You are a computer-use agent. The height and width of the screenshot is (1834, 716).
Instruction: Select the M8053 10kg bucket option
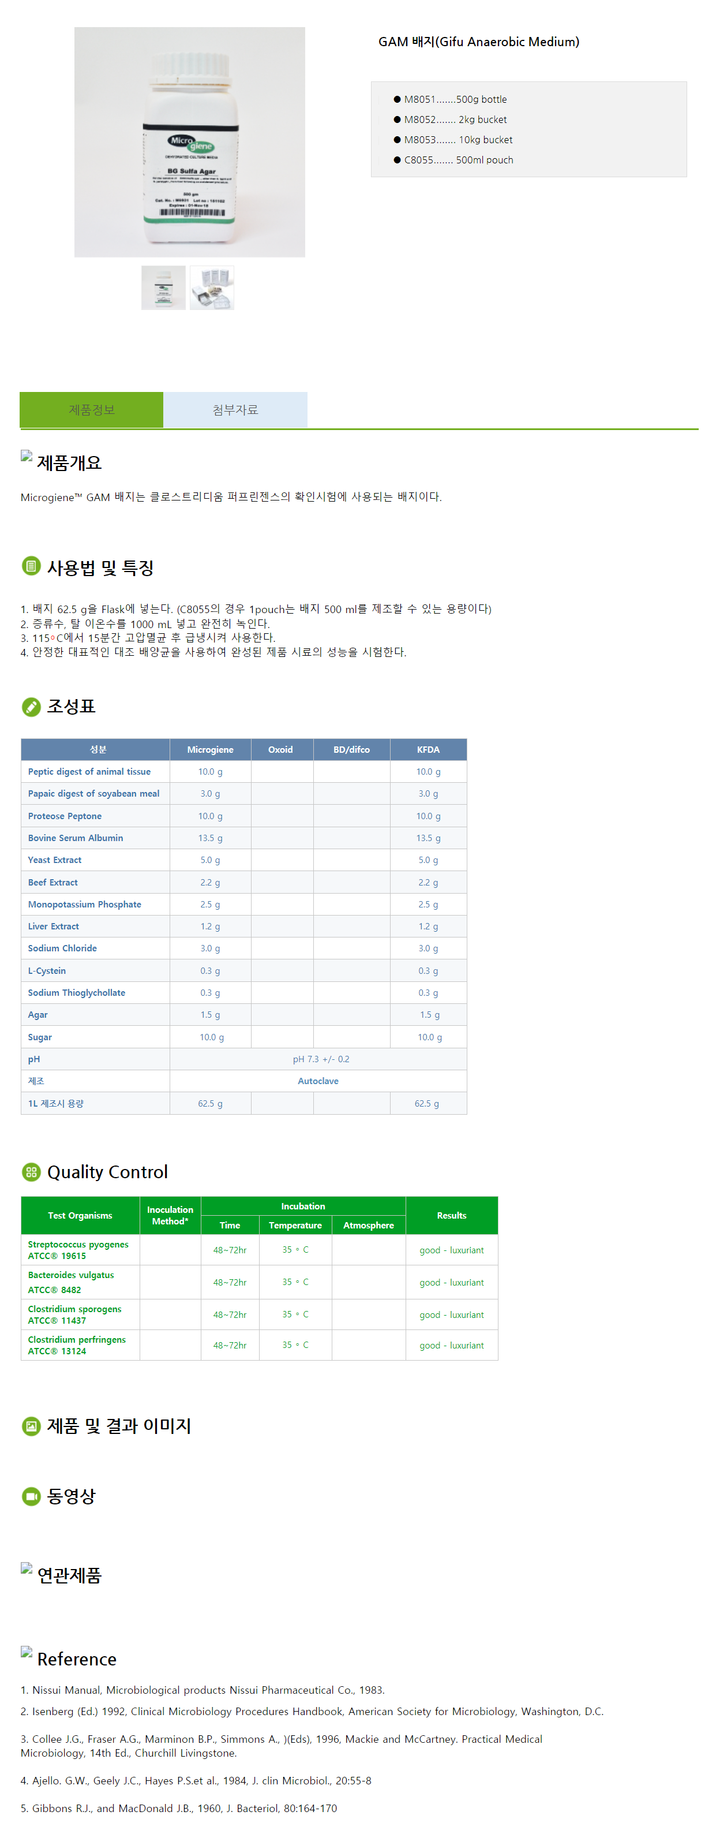pos(453,140)
